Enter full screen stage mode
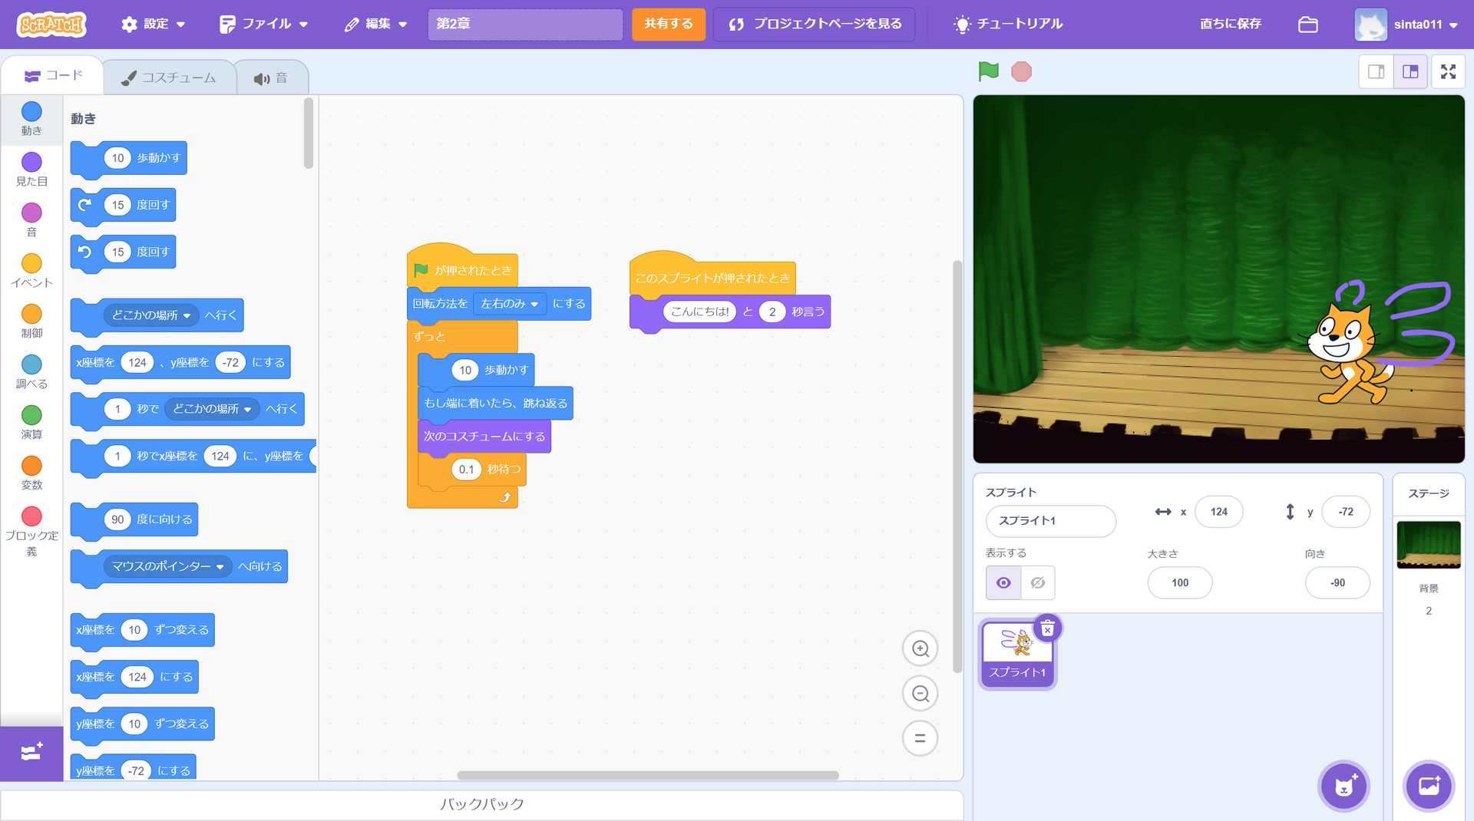This screenshot has height=821, width=1474. tap(1448, 71)
